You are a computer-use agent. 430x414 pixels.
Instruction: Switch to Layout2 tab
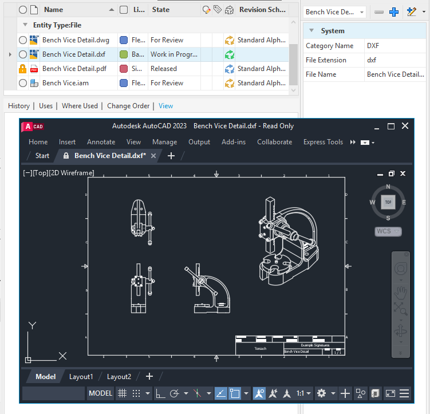click(119, 377)
